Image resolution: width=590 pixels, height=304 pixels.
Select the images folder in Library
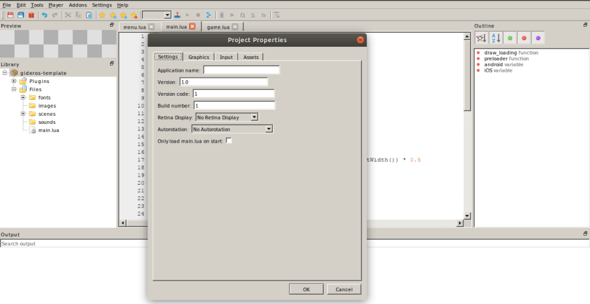click(x=47, y=106)
